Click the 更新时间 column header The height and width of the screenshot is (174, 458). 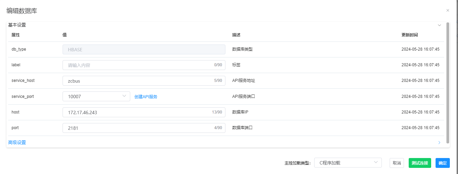point(409,35)
